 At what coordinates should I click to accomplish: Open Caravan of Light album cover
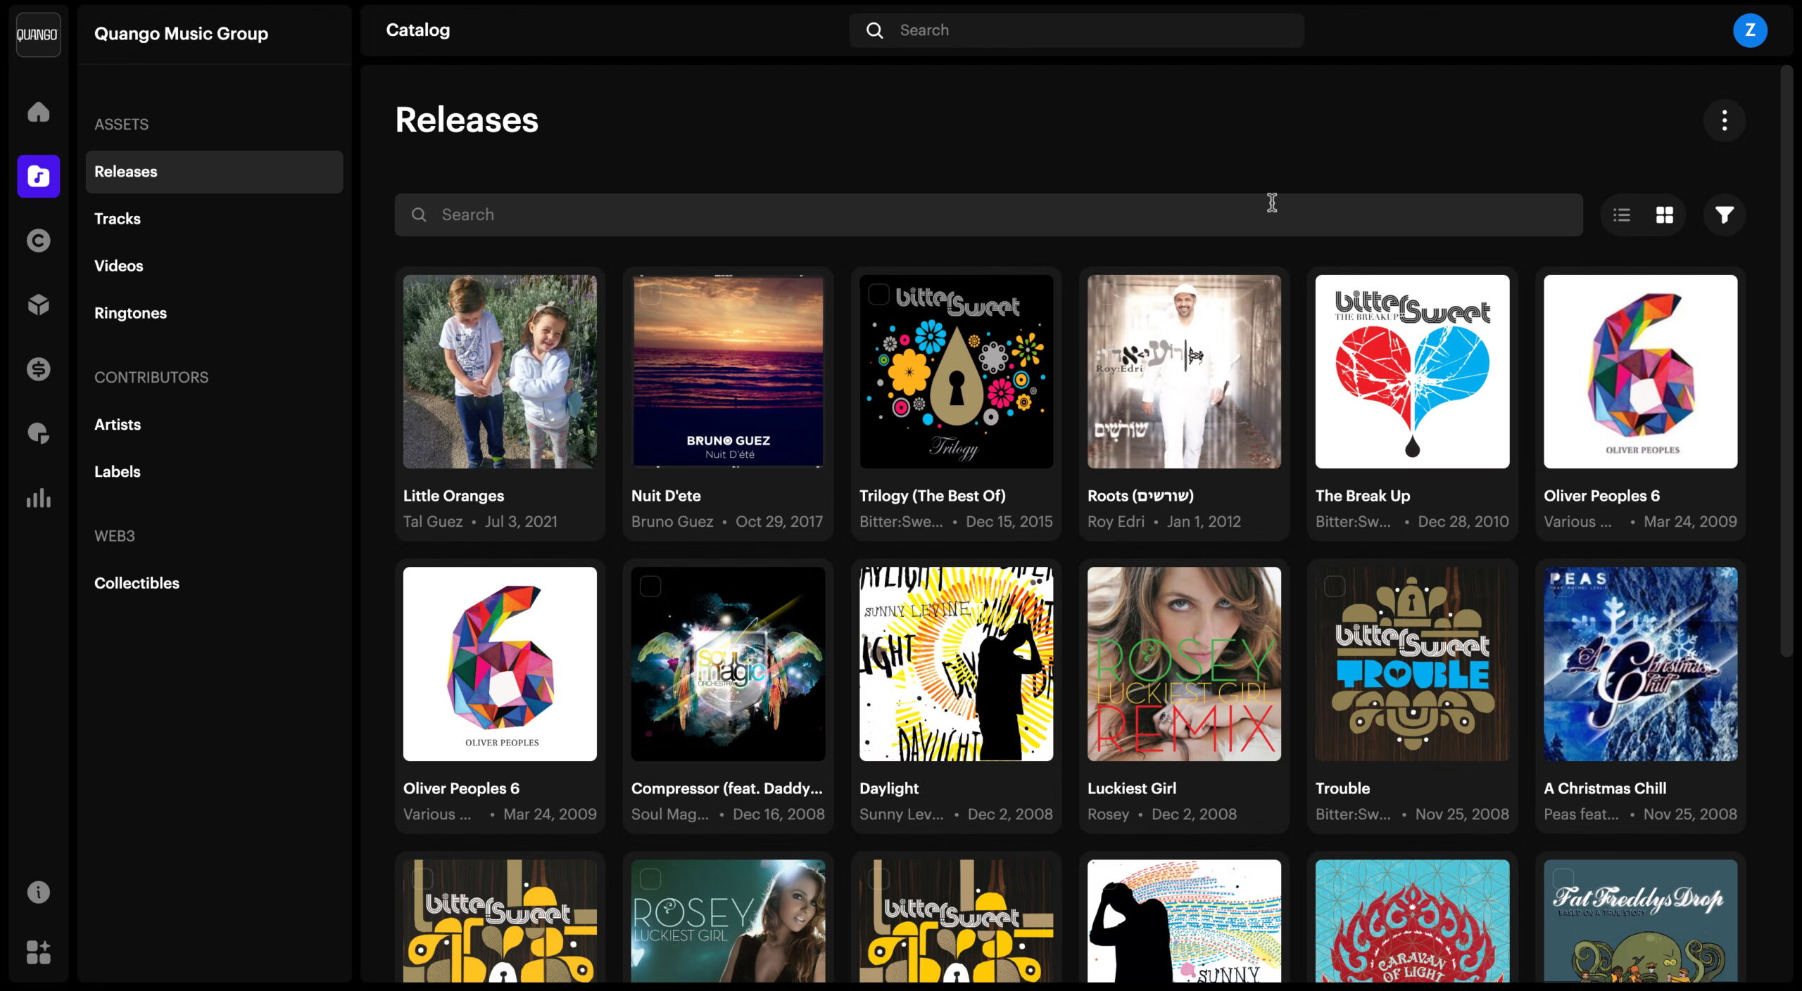pos(1412,921)
